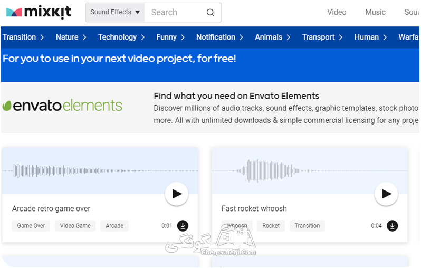Go to the Music section
The height and width of the screenshot is (268, 421).
click(x=375, y=12)
